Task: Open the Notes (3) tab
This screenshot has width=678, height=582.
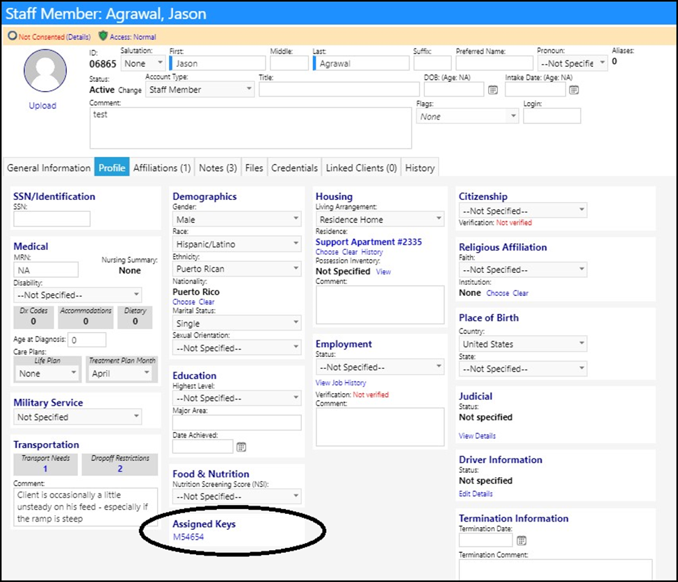Action: click(x=218, y=167)
